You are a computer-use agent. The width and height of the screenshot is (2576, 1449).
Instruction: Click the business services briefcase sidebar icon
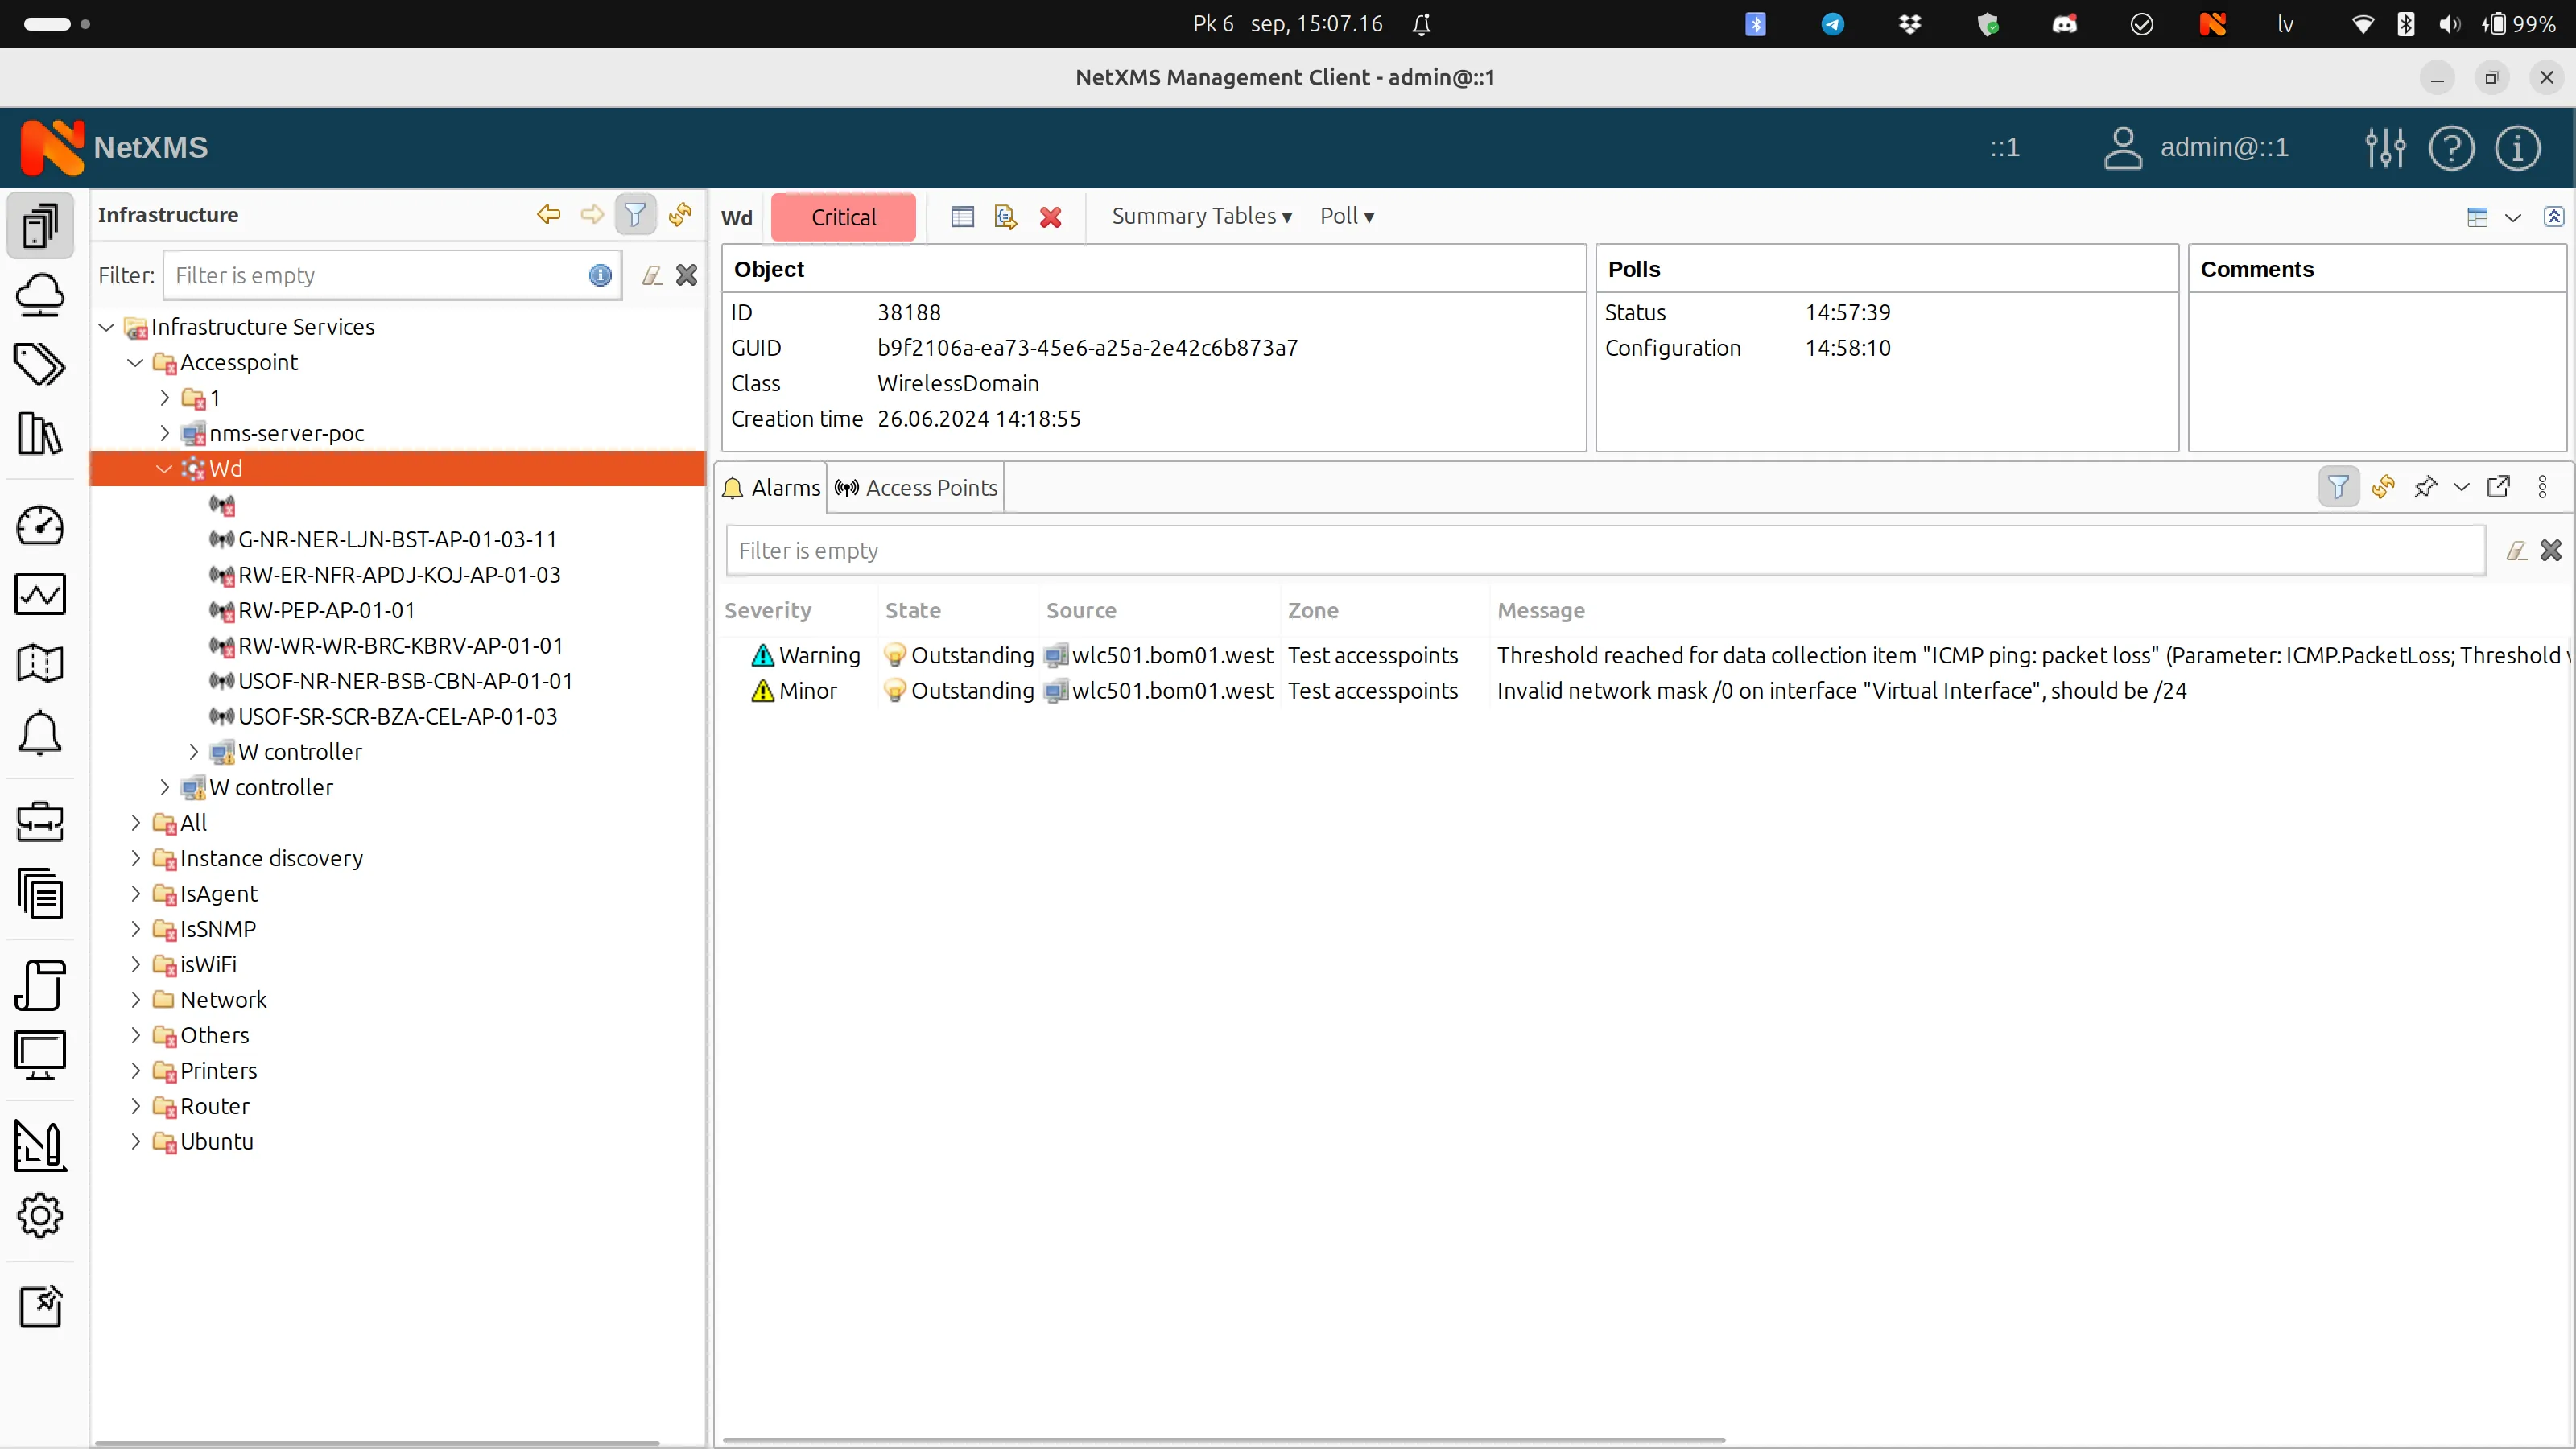pos(40,823)
